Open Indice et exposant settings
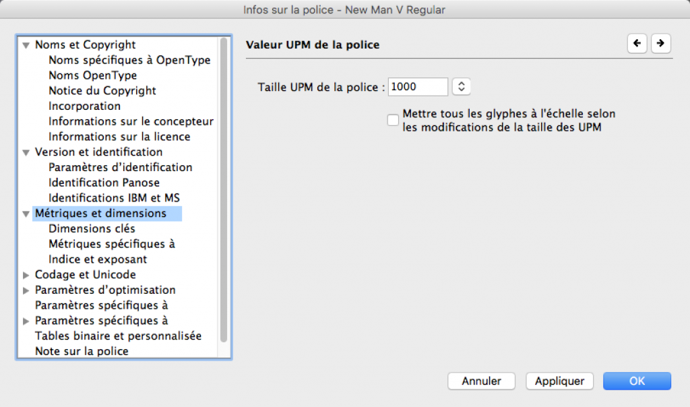 coord(98,259)
